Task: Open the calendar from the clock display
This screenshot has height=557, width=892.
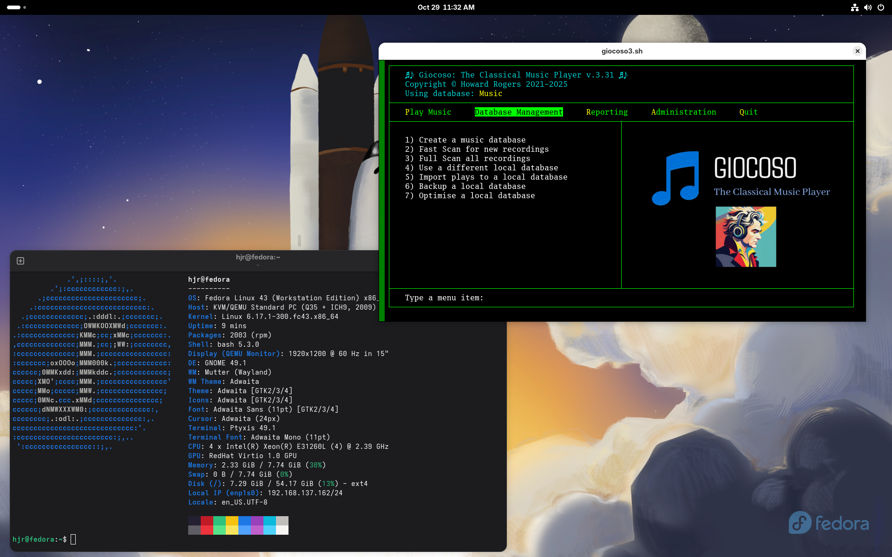Action: [x=446, y=7]
